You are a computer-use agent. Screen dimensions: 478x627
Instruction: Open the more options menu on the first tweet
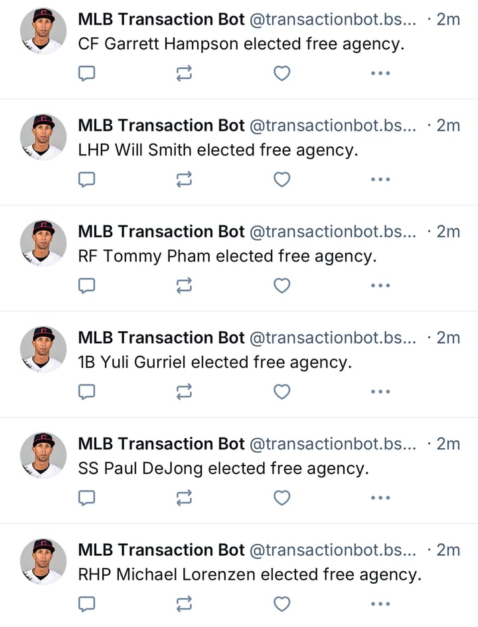tap(380, 73)
